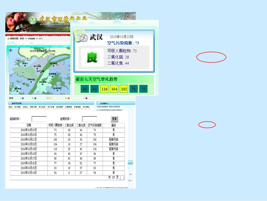Click the 吴家山 station marker on map
This screenshot has width=267, height=201.
click(x=25, y=66)
